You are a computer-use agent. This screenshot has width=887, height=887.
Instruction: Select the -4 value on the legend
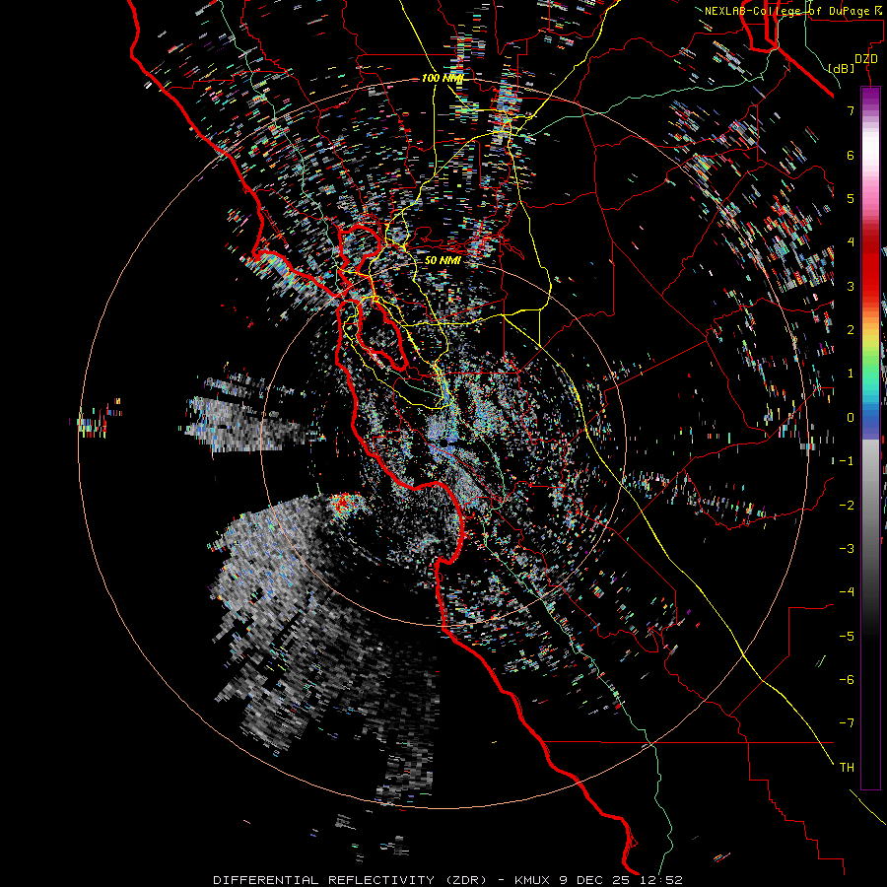(847, 591)
